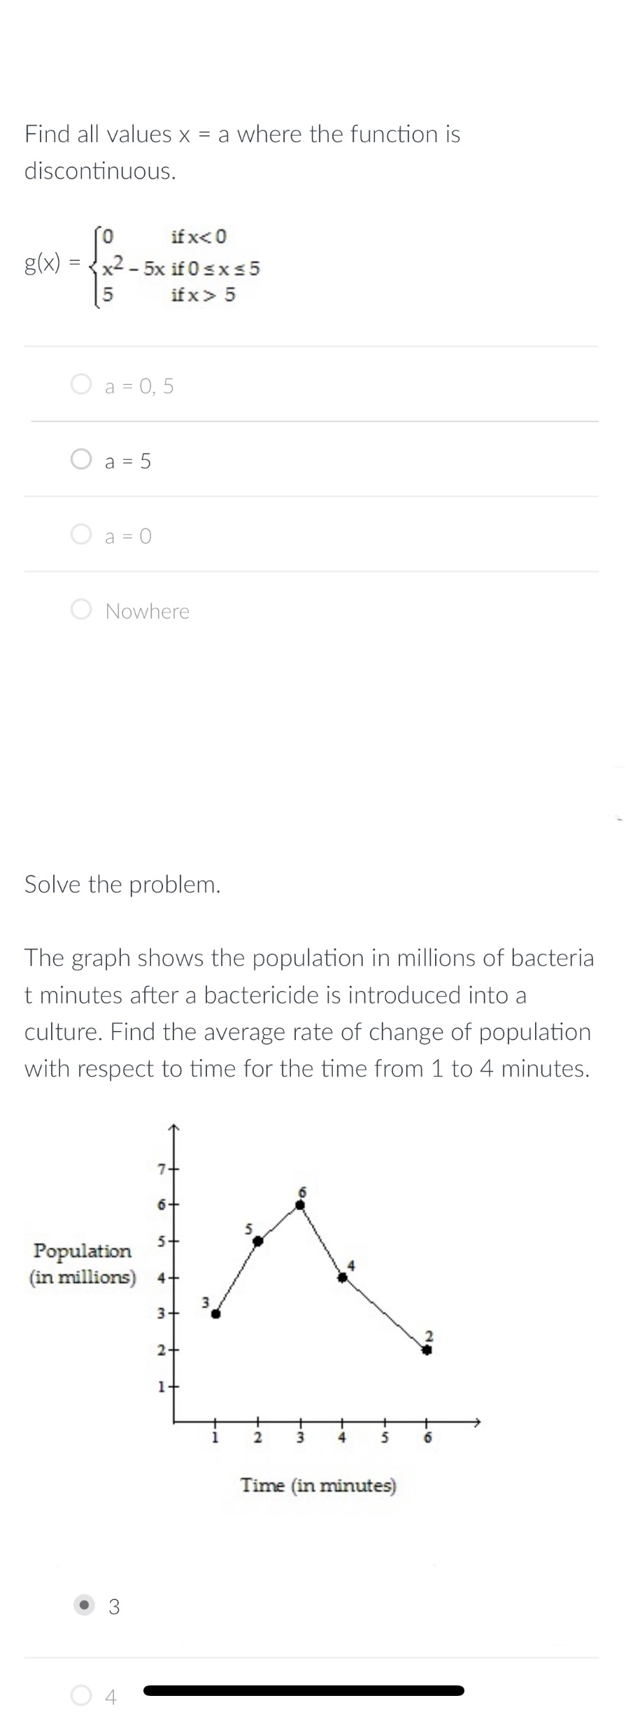This screenshot has width=626, height=1712.
Task: Select the answer option a = 0, 5
Action: 138,386
